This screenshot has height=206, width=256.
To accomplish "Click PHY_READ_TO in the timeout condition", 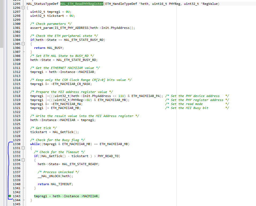I will (108, 156).
